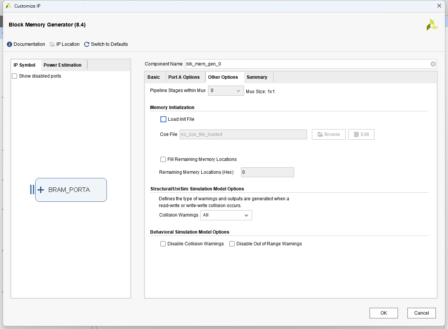Go to the Summary tab
448x329 pixels.
pos(257,77)
